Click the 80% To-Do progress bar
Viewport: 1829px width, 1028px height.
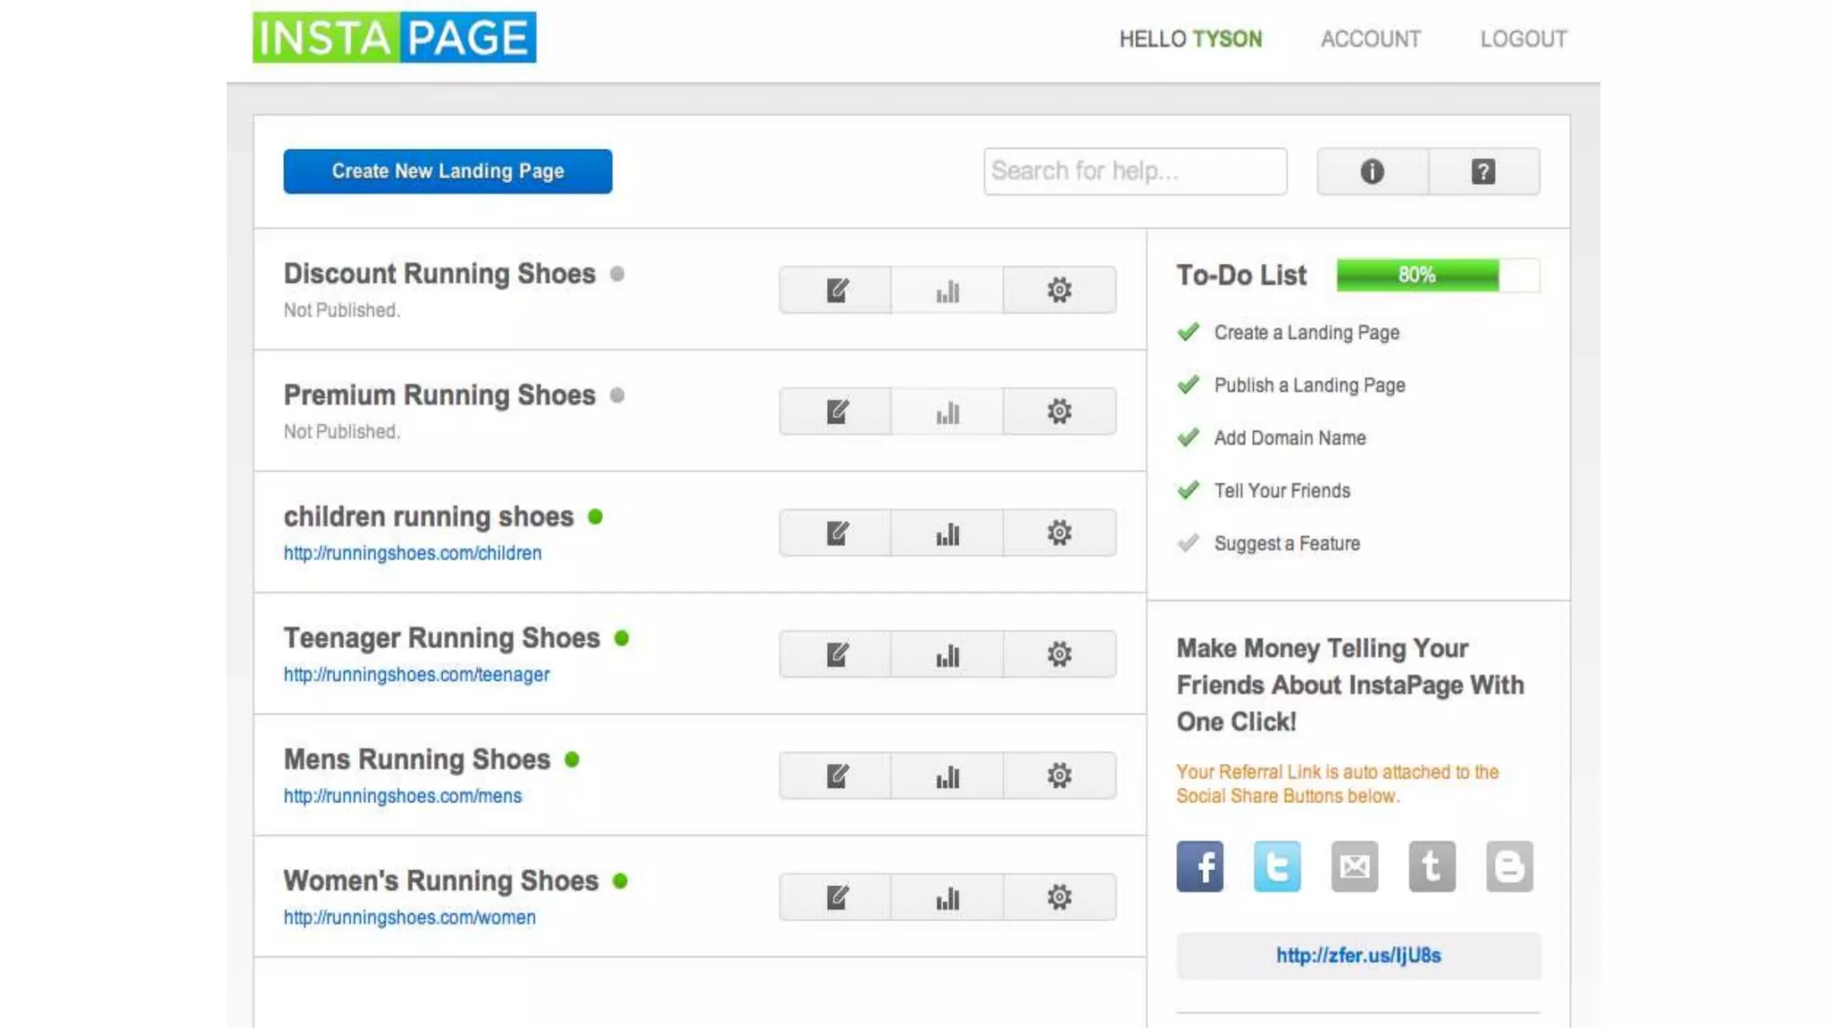1437,275
